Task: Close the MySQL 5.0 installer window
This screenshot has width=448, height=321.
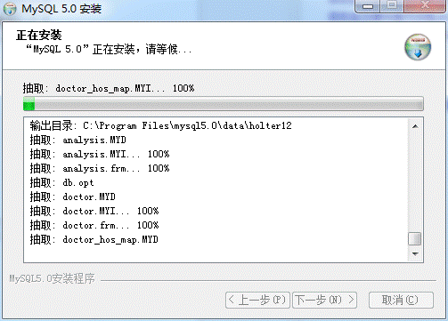Action: coord(425,6)
